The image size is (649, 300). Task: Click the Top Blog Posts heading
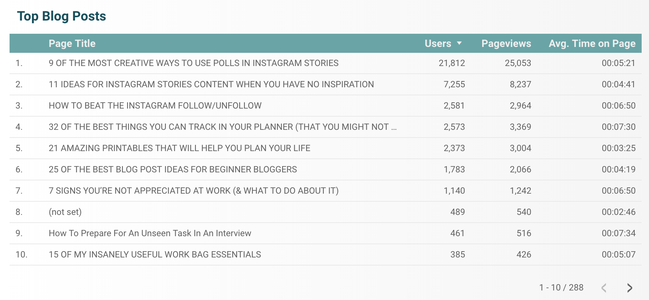[61, 17]
